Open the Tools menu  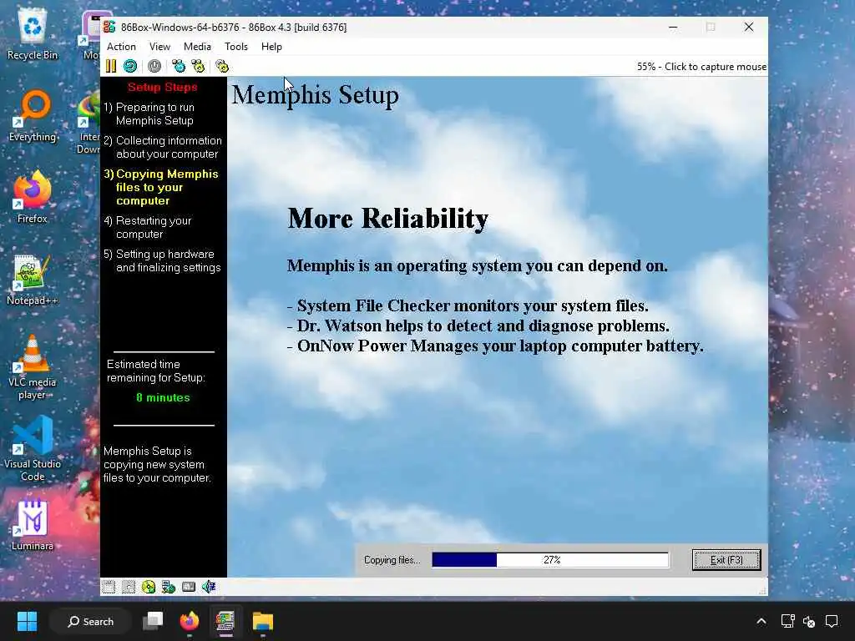click(236, 47)
